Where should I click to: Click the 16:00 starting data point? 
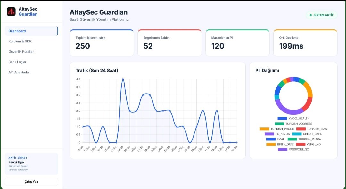tap(83, 127)
